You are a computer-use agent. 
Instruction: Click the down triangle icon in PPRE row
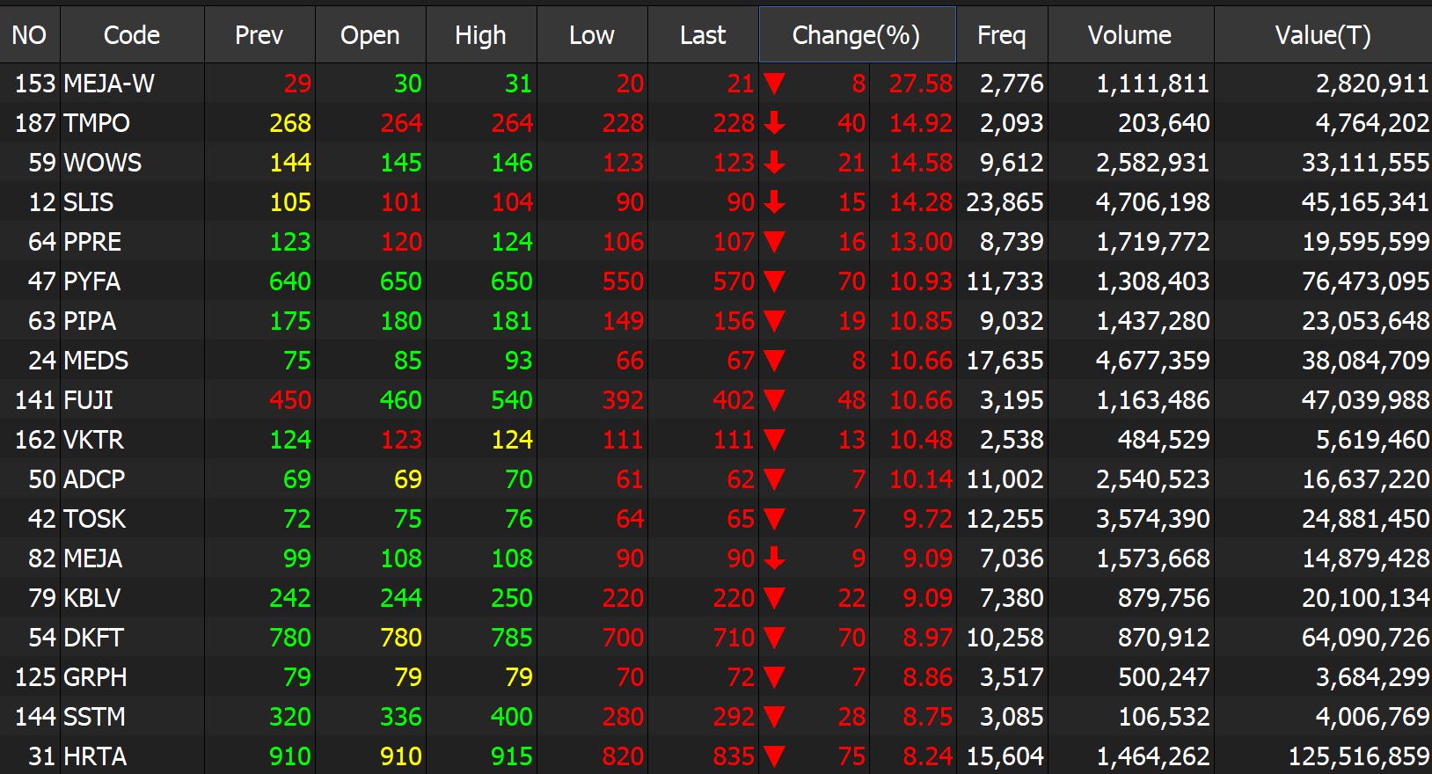tap(774, 242)
